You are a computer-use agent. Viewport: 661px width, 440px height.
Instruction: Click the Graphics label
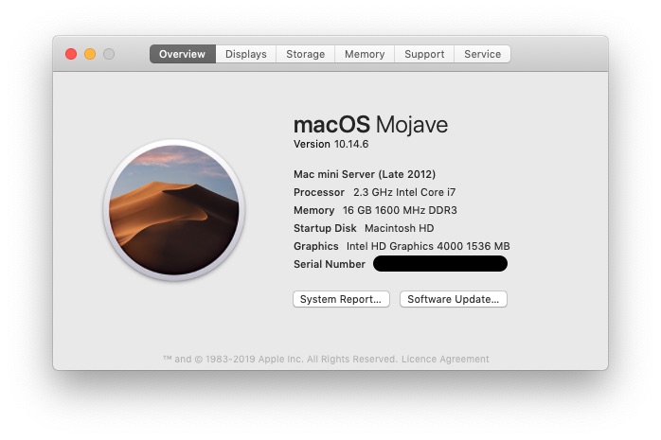pos(315,246)
